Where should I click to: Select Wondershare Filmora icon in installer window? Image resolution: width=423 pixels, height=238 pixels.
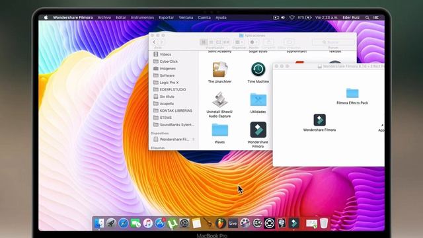point(319,120)
